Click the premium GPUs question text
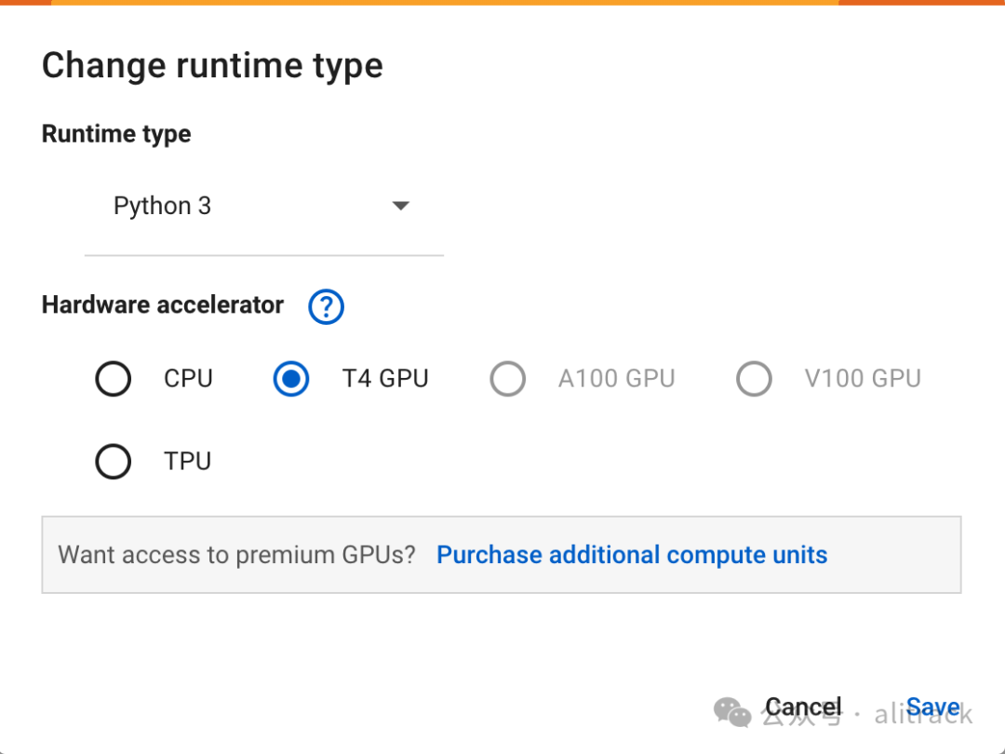Screen dimensions: 1005x754 [236, 555]
